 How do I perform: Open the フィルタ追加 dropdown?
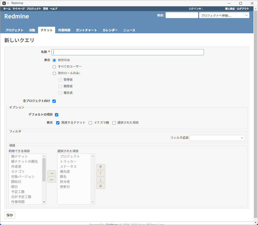[x=217, y=138]
